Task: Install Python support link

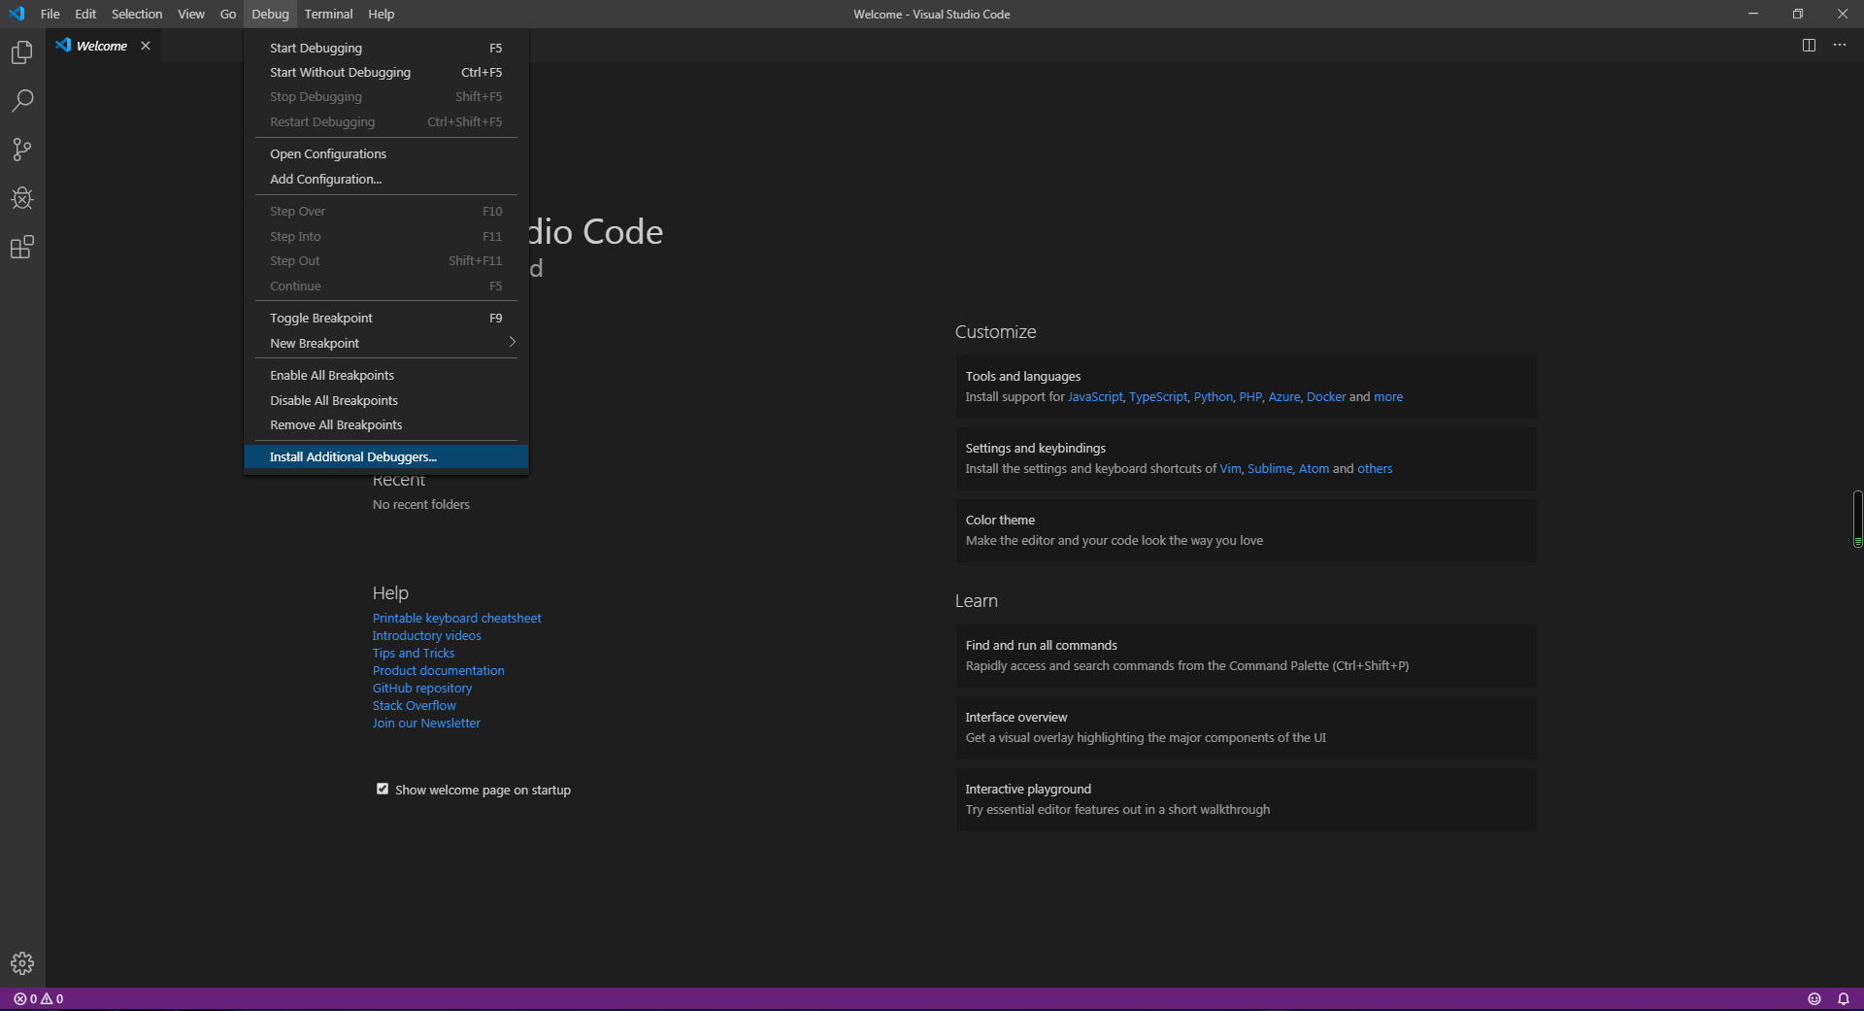Action: pos(1214,396)
